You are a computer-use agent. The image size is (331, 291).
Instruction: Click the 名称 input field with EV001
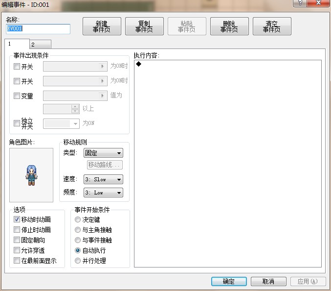click(x=38, y=29)
